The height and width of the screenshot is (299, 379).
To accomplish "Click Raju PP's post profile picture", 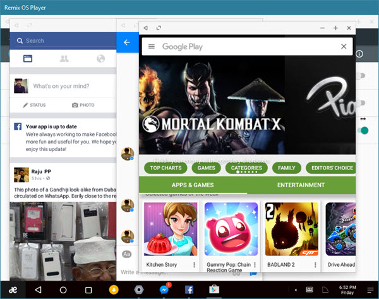I will (x=21, y=174).
